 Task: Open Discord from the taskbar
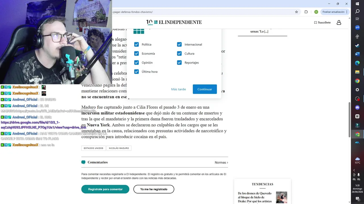(x=357, y=107)
